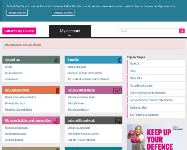Open Recycling bins and advice
This screenshot has height=150, width=187.
click(19, 109)
